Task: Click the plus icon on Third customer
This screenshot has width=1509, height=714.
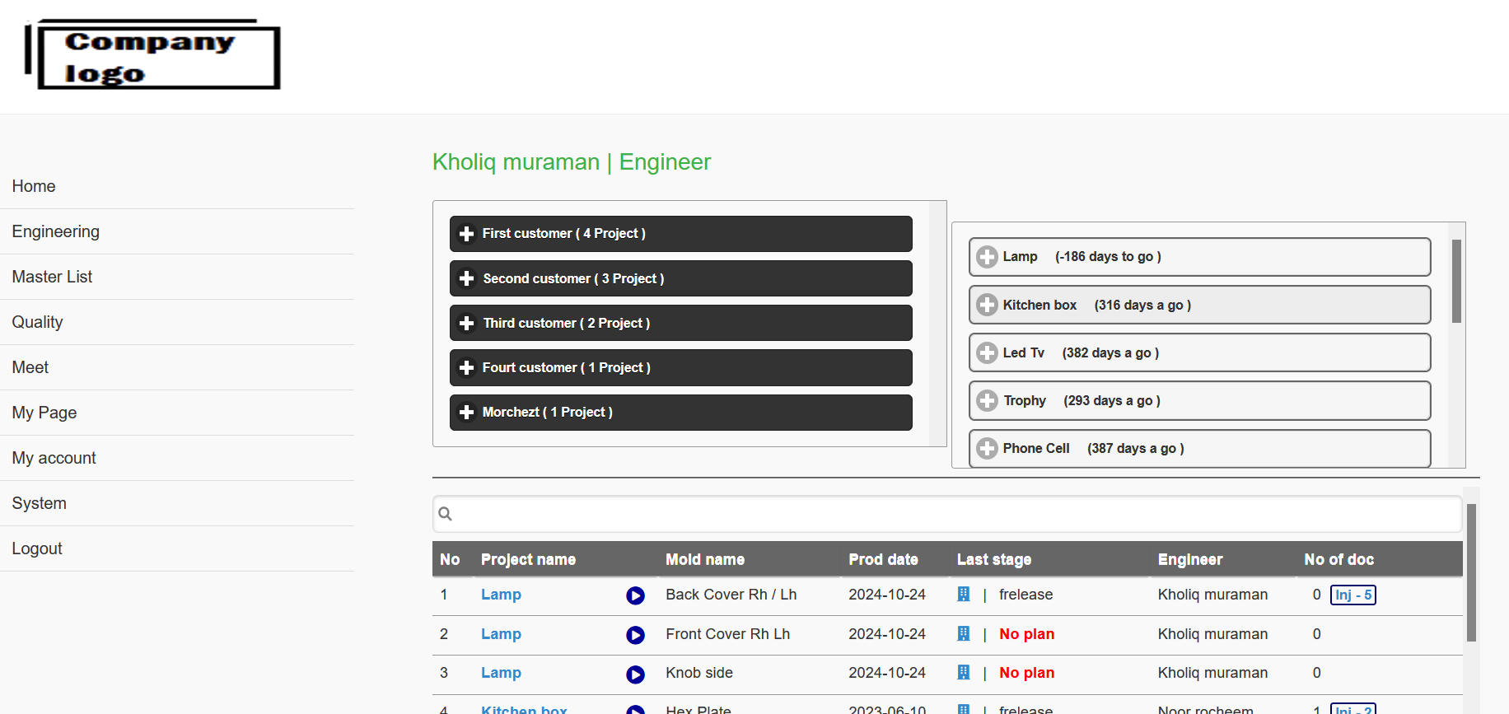Action: [x=466, y=323]
